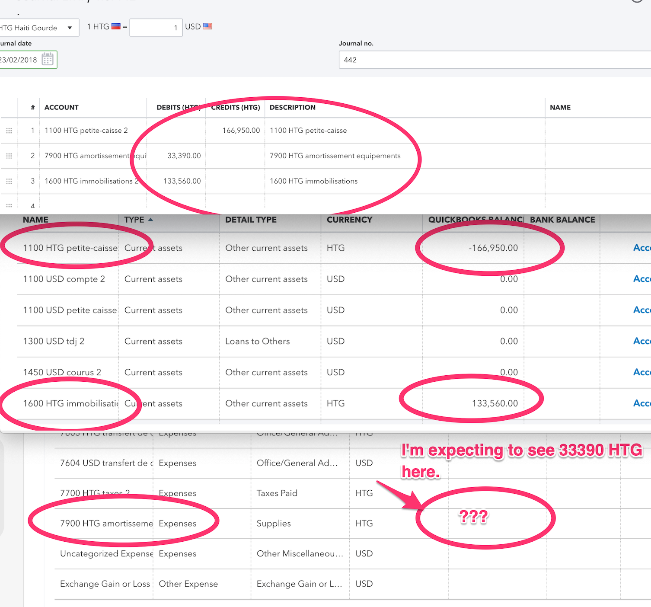Open the 1100 USD petite caisse account row

(x=334, y=310)
